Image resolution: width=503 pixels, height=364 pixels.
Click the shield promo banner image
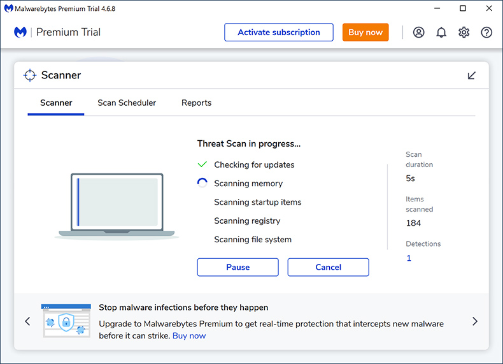click(66, 321)
